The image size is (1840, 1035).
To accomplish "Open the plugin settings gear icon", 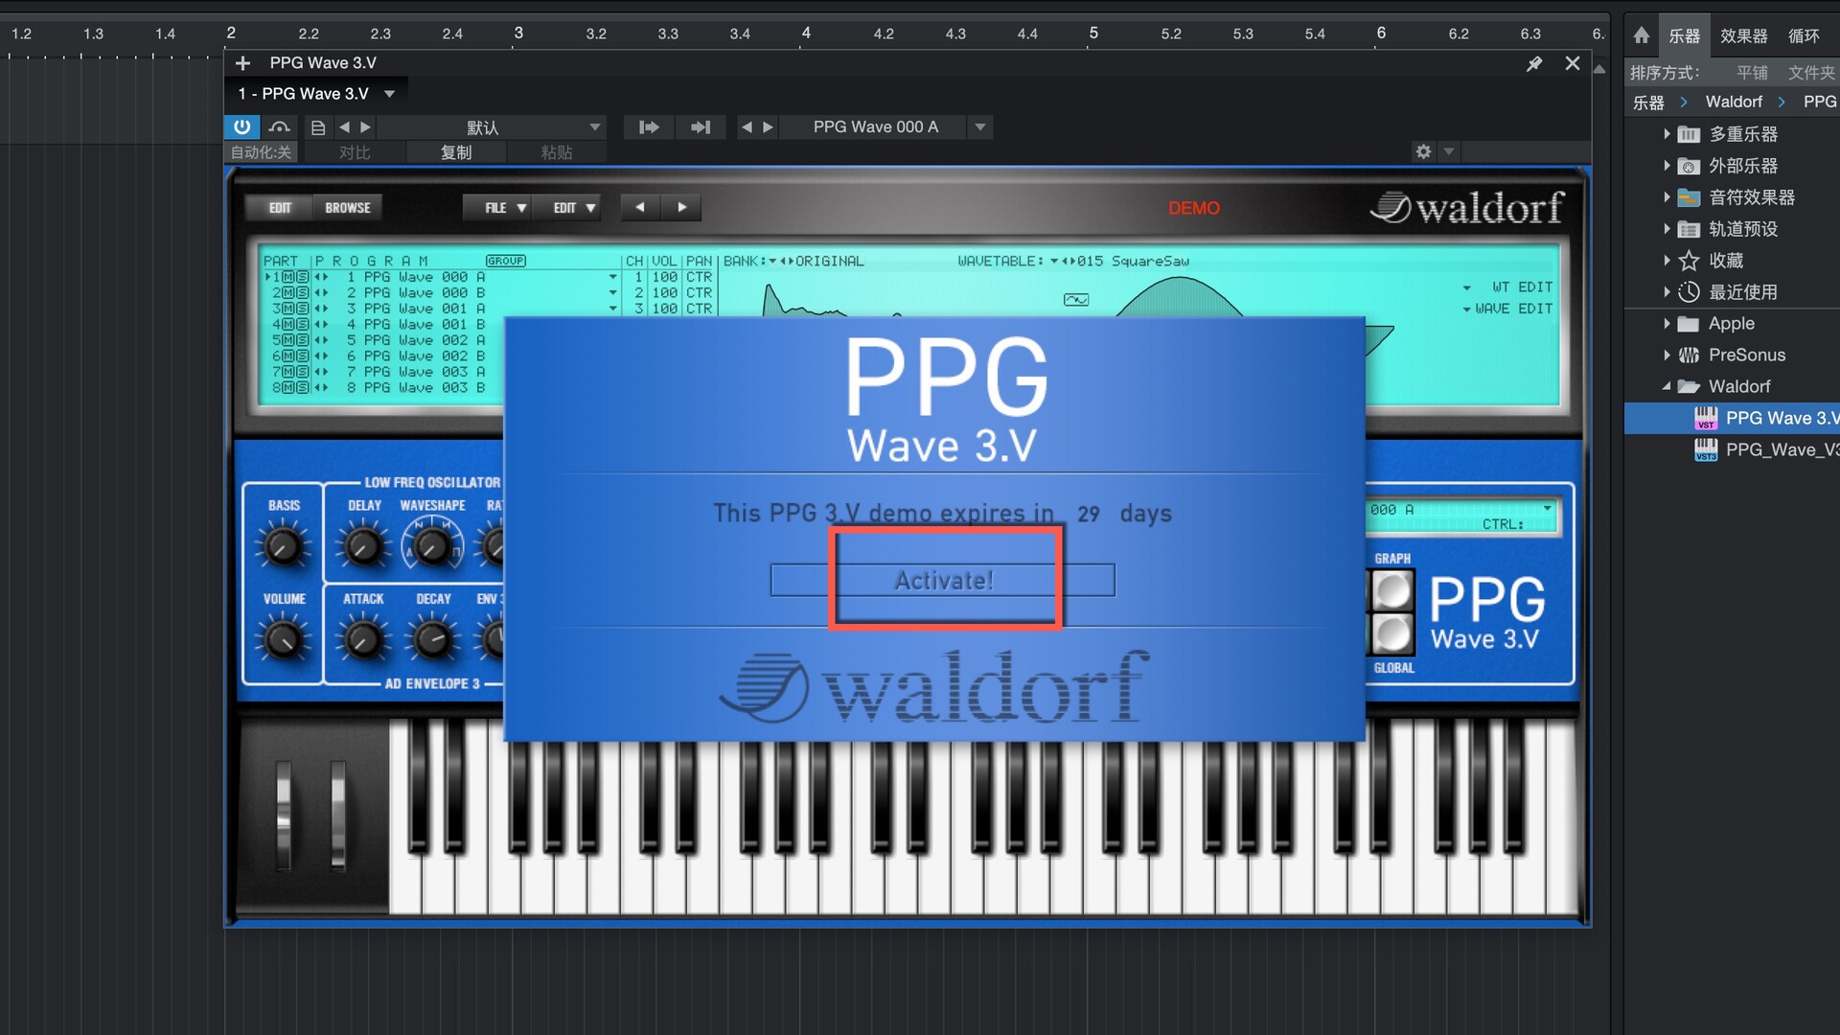I will click(x=1423, y=151).
